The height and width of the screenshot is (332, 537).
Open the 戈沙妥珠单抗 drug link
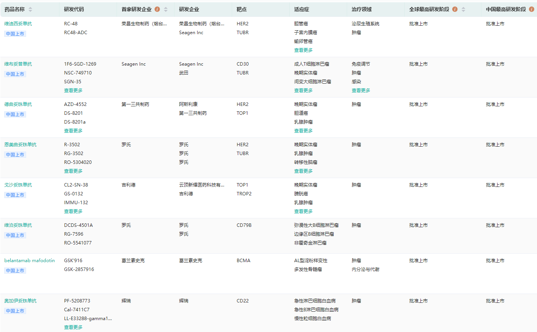[18, 185]
